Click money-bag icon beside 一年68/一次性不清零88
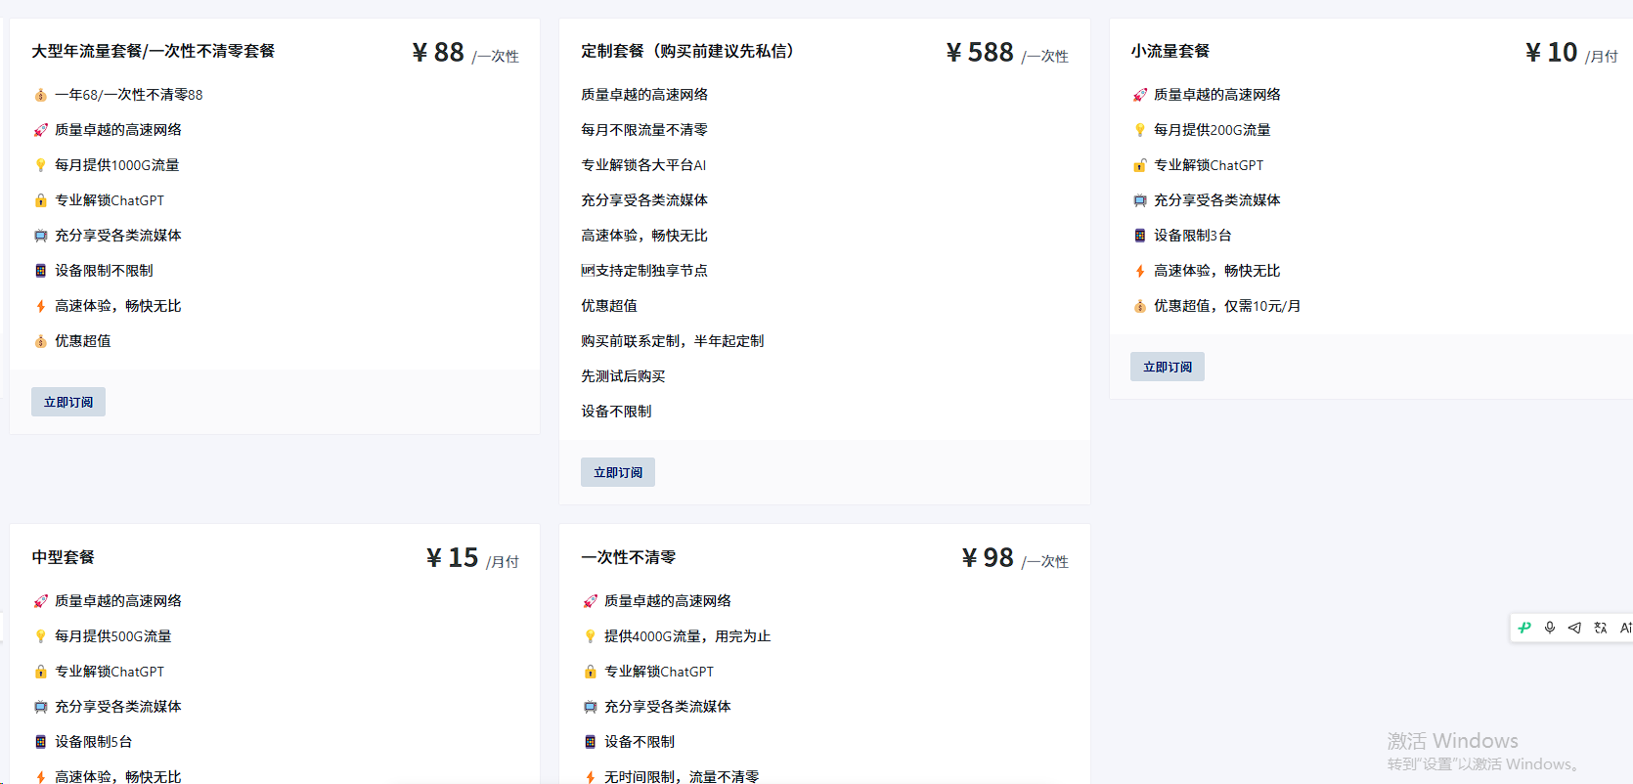Screen dimensions: 1633x784 [x=40, y=95]
